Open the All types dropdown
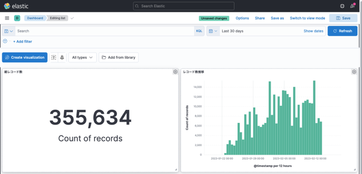This screenshot has width=362, height=174. 83,57
